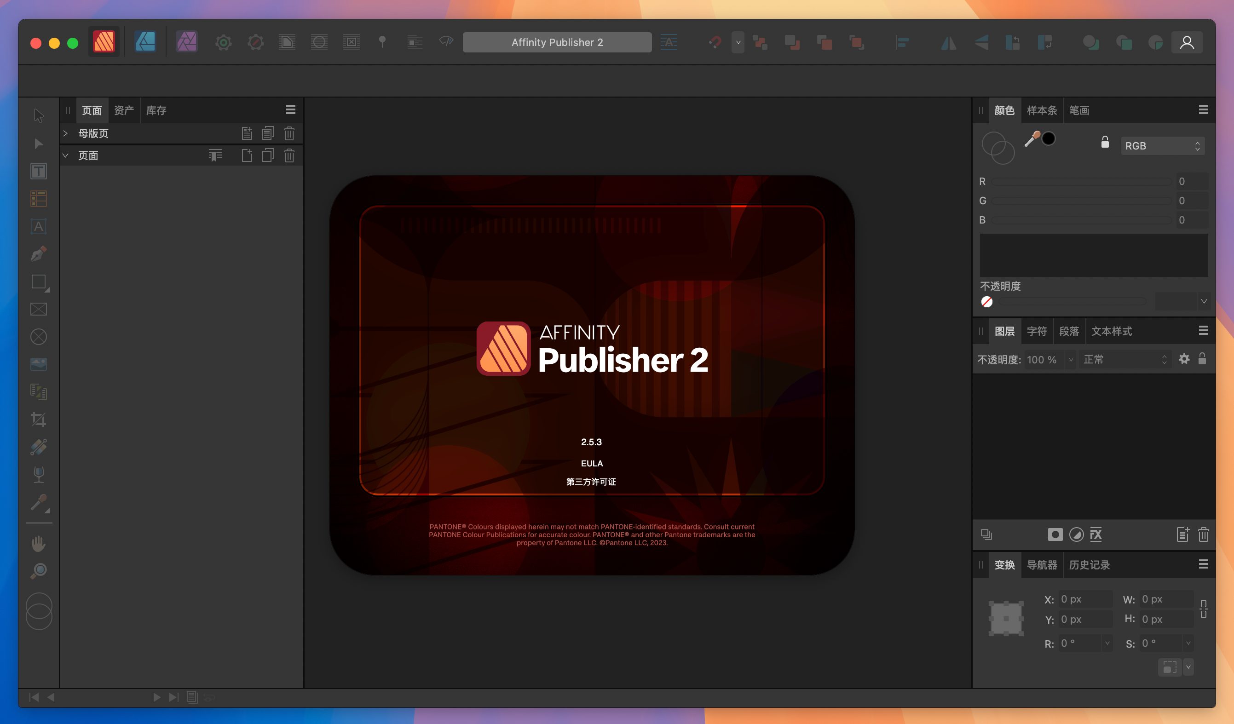Select the Place Image tool

39,364
